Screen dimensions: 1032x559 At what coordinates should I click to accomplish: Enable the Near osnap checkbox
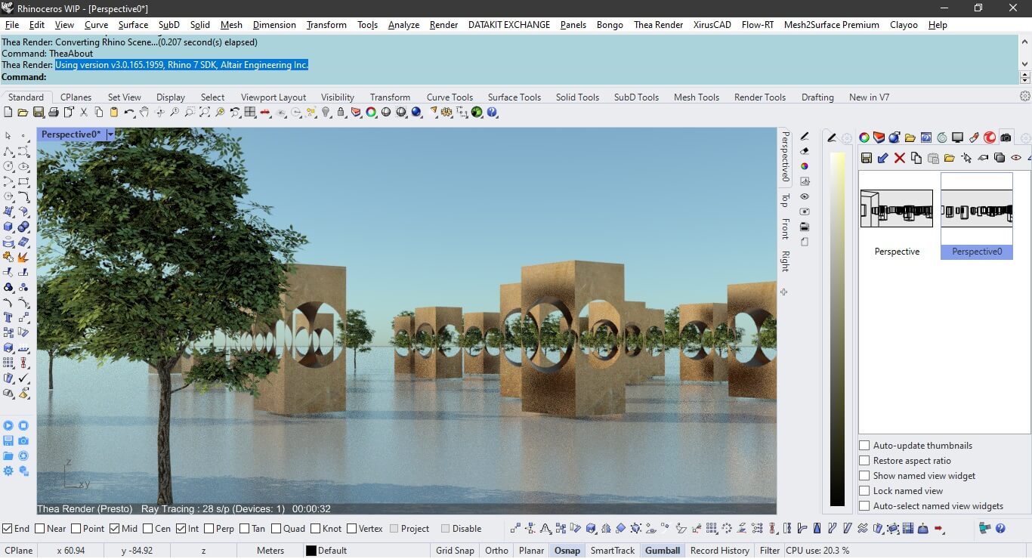point(40,529)
